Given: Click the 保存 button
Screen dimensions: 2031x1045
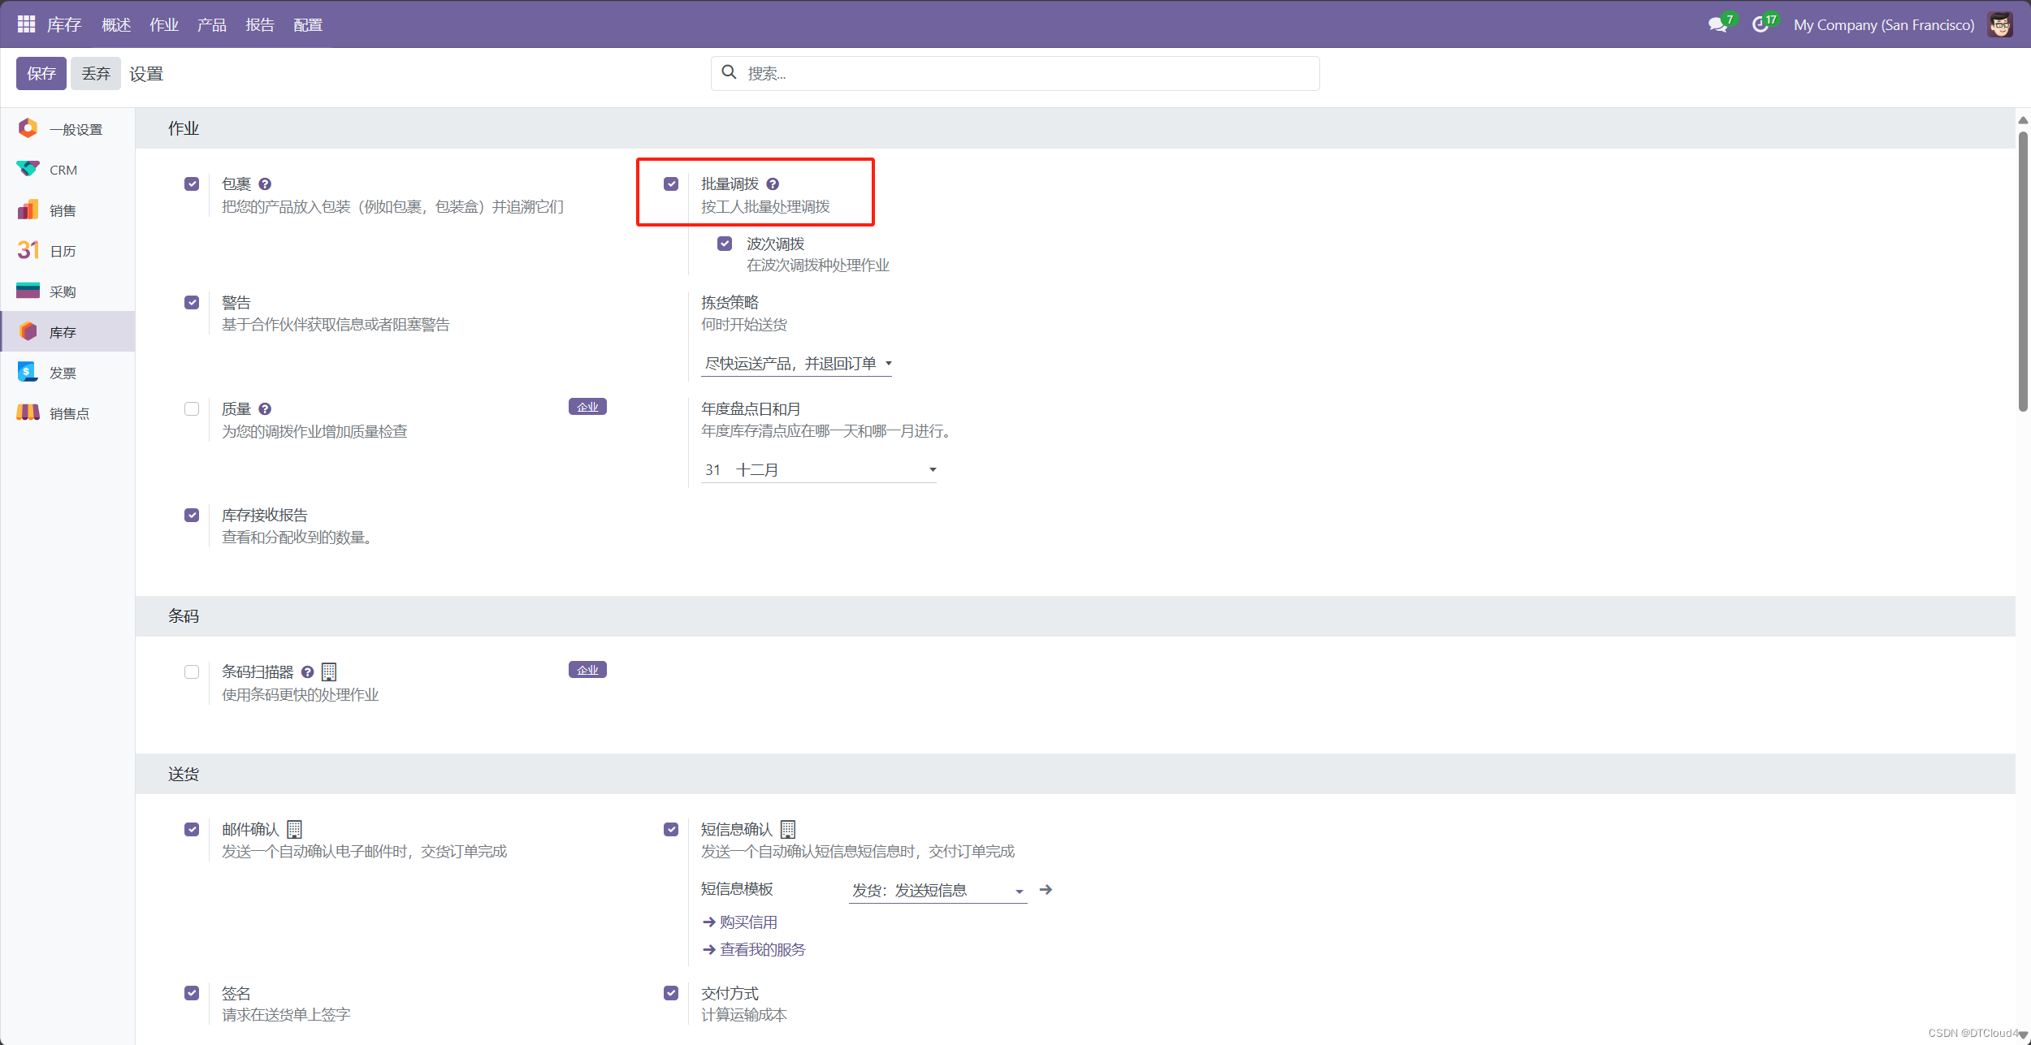Looking at the screenshot, I should point(41,74).
